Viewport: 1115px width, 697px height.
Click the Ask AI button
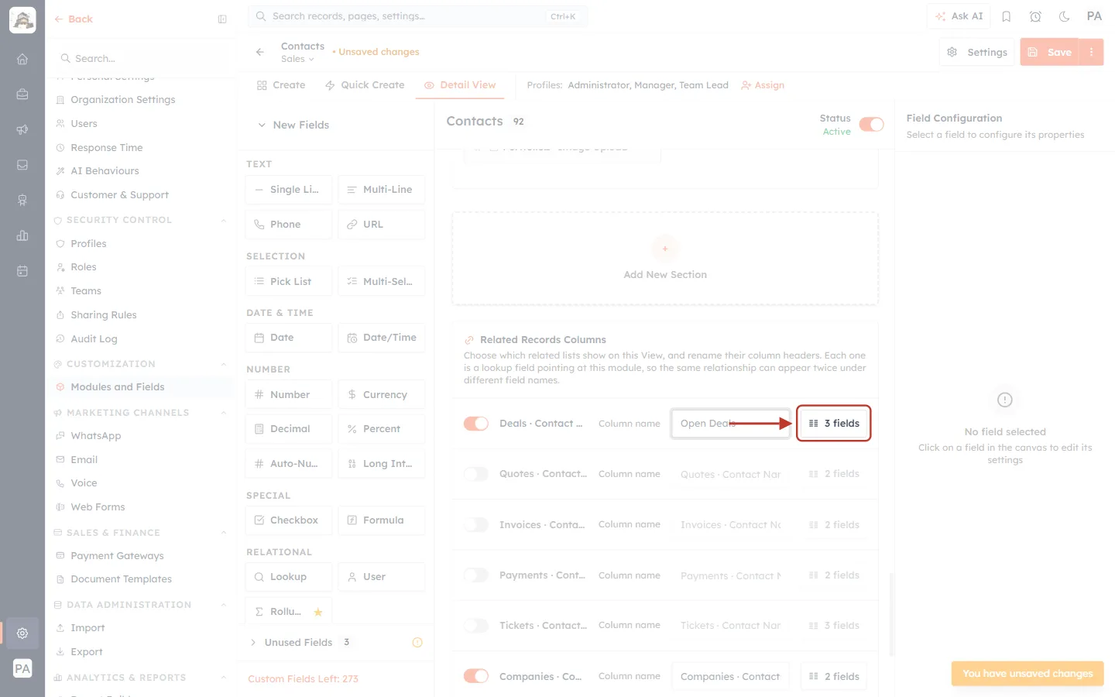tap(959, 16)
